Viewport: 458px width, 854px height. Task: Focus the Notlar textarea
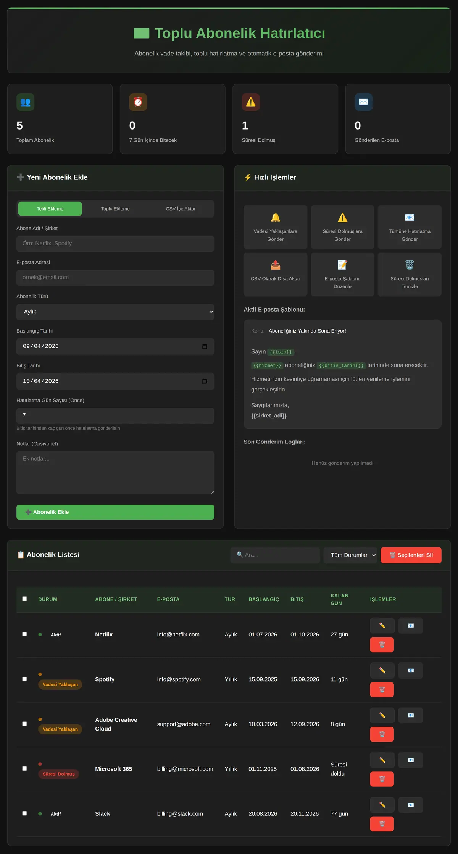[x=115, y=472]
